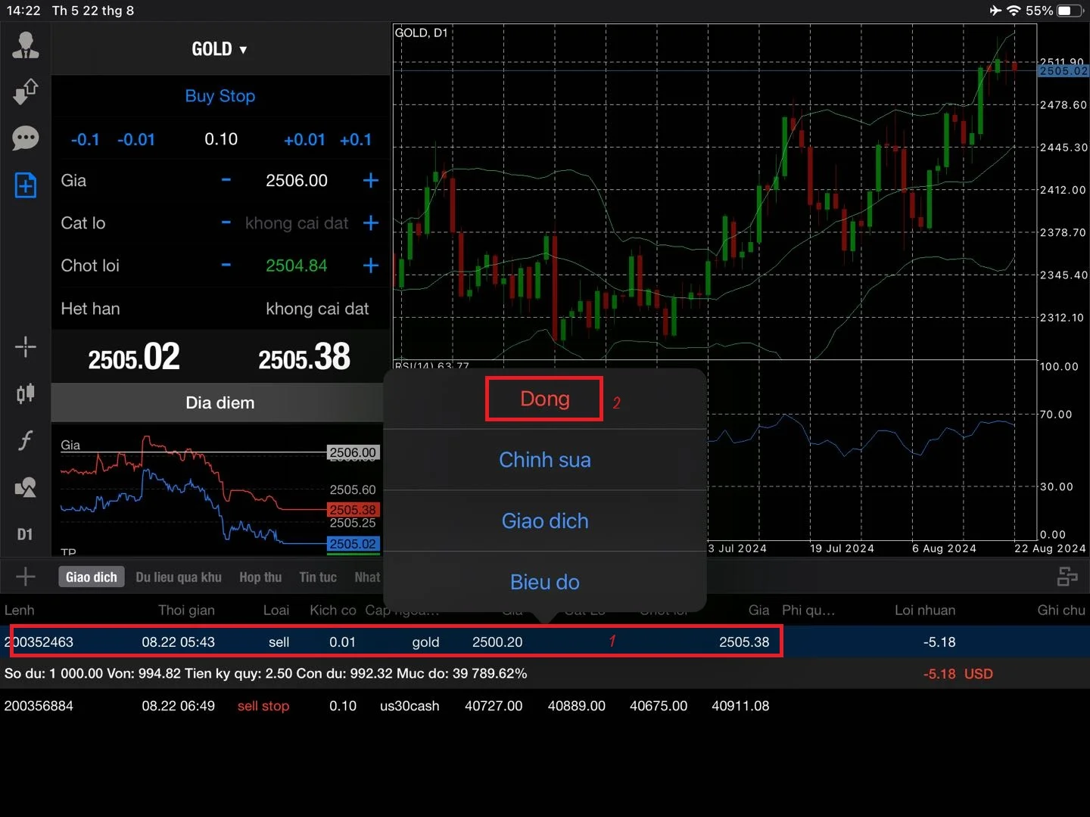Edit the 2506.00 Gia price field
The image size is (1090, 817).
(x=297, y=180)
